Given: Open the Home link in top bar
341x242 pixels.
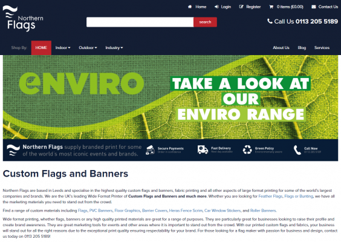Looking at the screenshot, I should coord(201,7).
